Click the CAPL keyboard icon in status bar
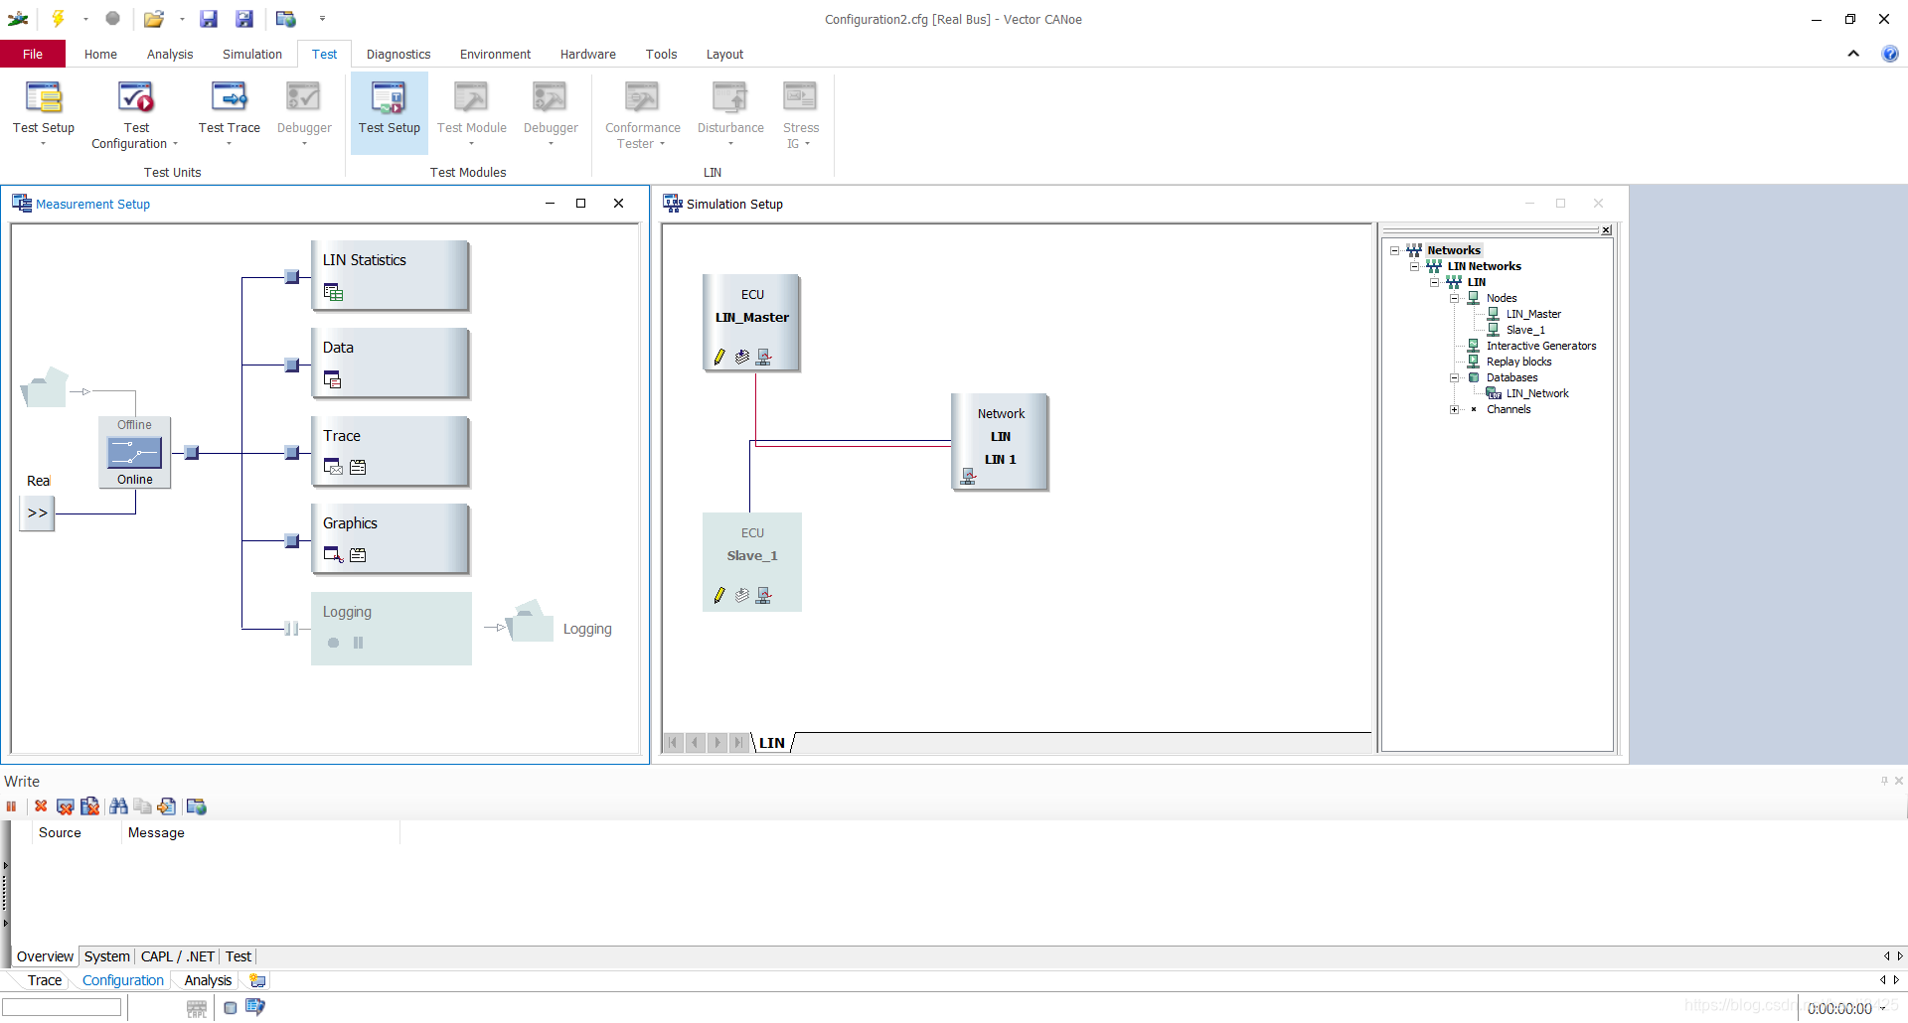The width and height of the screenshot is (1908, 1023). tap(197, 1008)
